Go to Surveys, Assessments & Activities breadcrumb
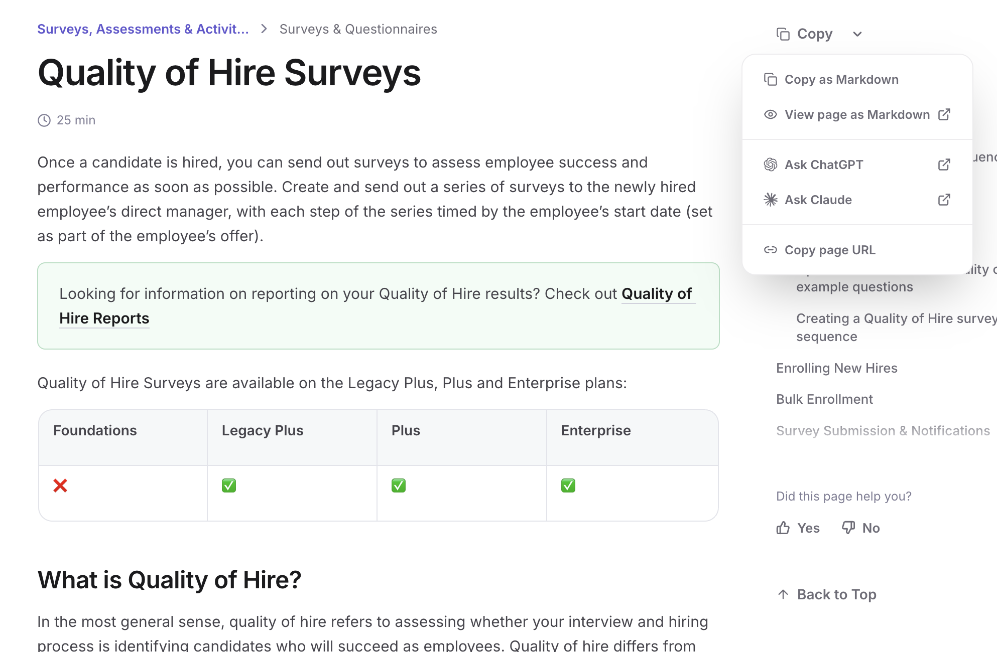The width and height of the screenshot is (997, 652). (143, 29)
